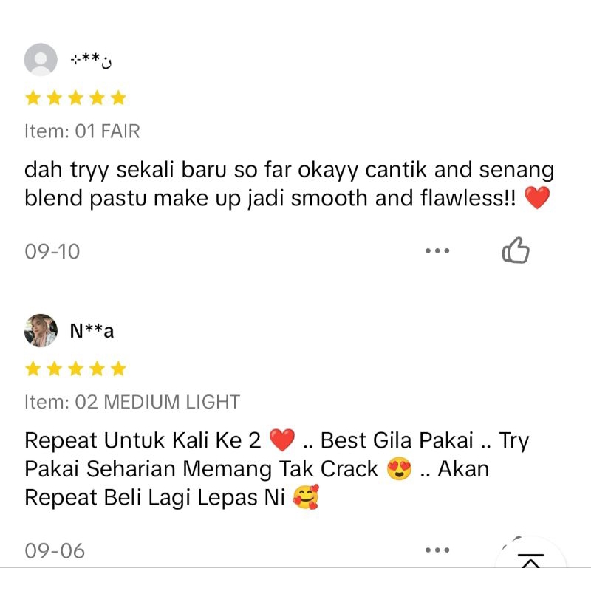The height and width of the screenshot is (591, 591).
Task: Open the review text starting with dah tryy sekali
Action: coord(289,184)
